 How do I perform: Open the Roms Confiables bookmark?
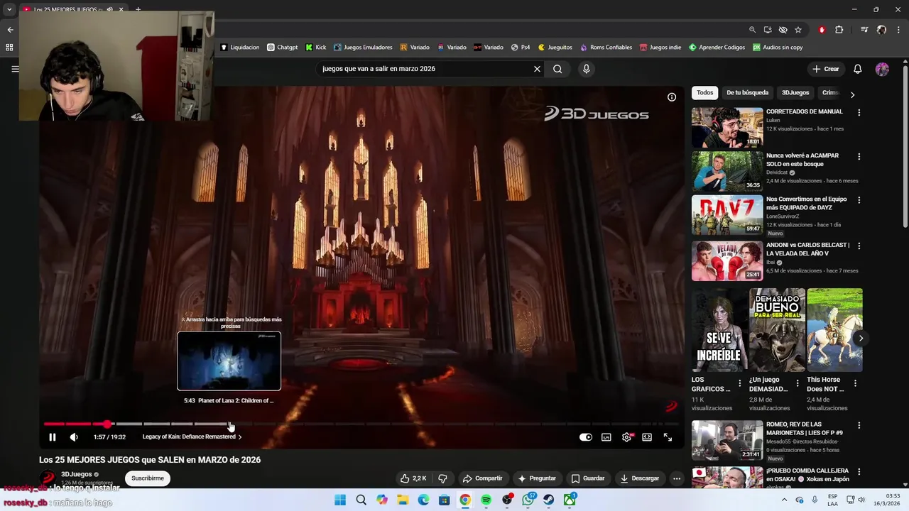click(606, 48)
